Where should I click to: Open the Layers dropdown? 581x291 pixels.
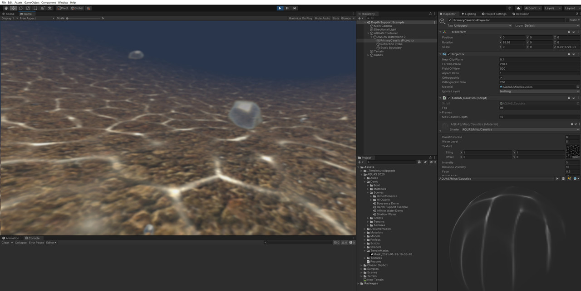click(x=552, y=8)
